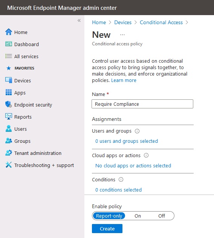Open 'No cloud apps or actions selected'
Image resolution: width=214 pixels, height=238 pixels.
133,165
